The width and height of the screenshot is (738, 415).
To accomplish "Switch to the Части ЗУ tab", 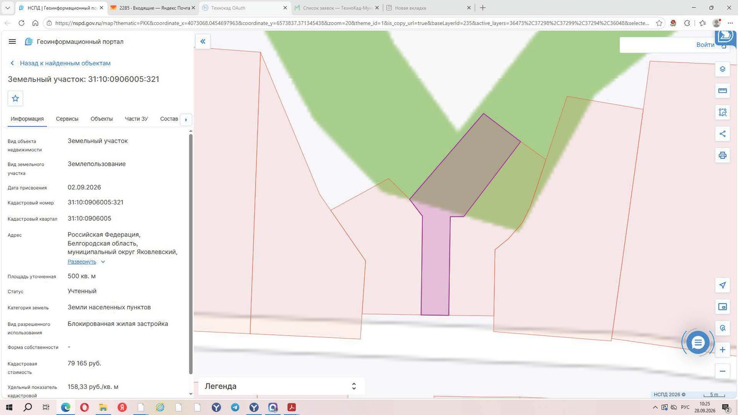I will coord(136,119).
